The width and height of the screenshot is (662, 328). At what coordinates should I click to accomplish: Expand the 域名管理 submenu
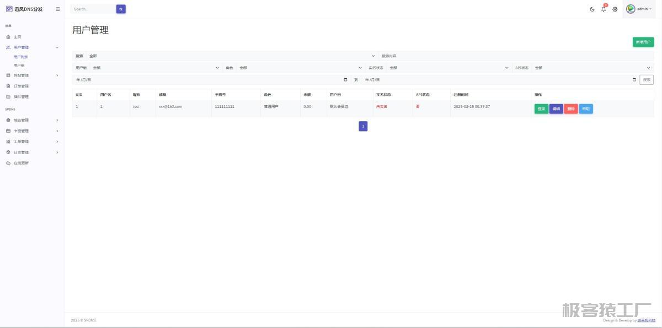32,121
